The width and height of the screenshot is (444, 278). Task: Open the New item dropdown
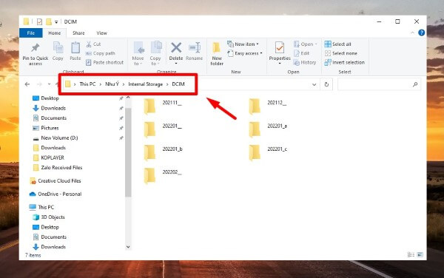click(x=243, y=44)
